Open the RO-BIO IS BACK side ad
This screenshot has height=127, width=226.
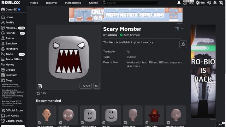[x=203, y=71]
